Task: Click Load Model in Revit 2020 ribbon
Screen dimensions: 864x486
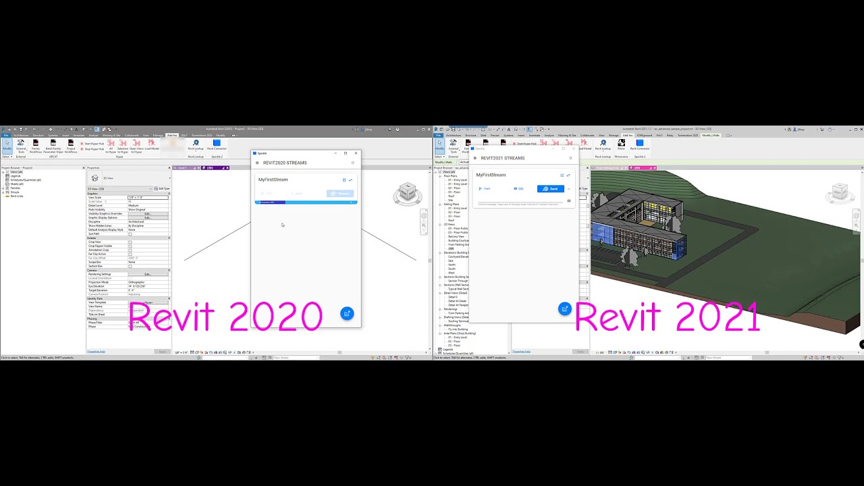Action: [x=152, y=145]
